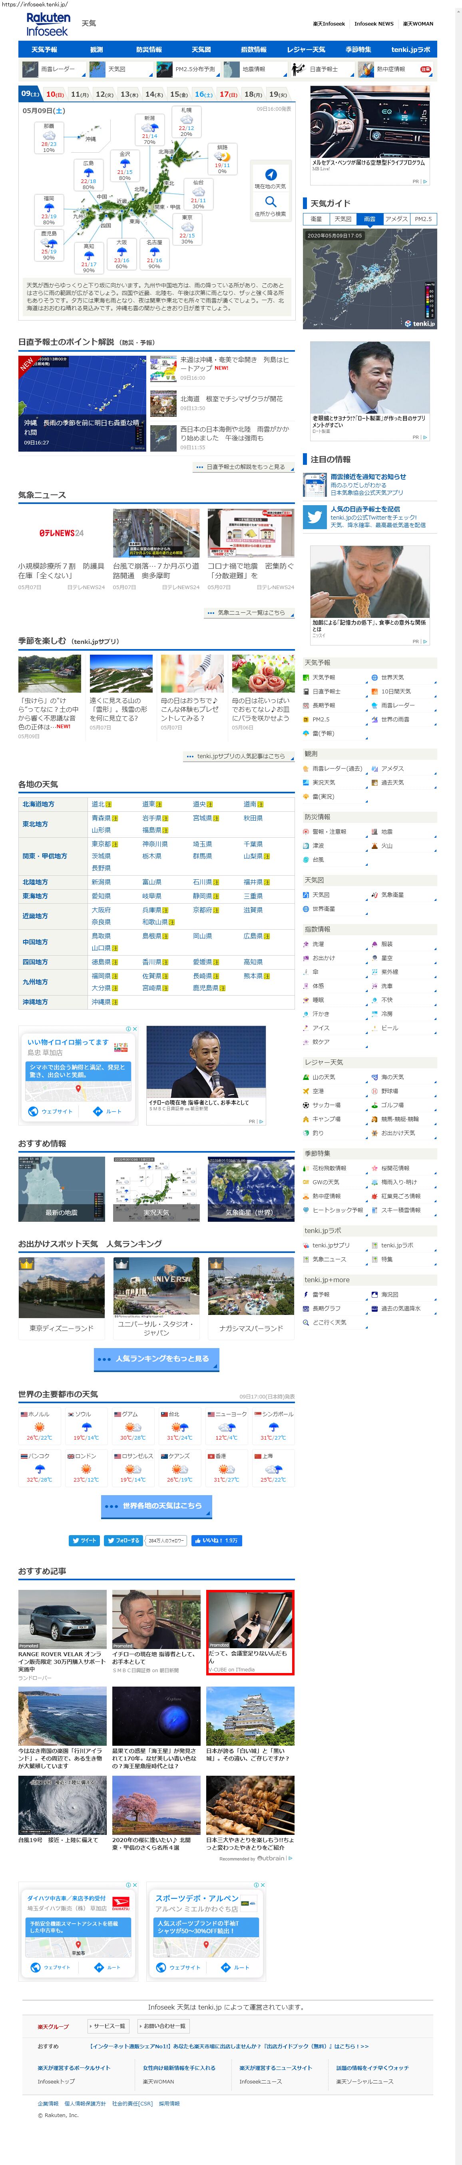Screen dimensions: 462x2165
Task: Click the Twitter bird icon under 注目の情報
Action: pyautogui.click(x=315, y=517)
